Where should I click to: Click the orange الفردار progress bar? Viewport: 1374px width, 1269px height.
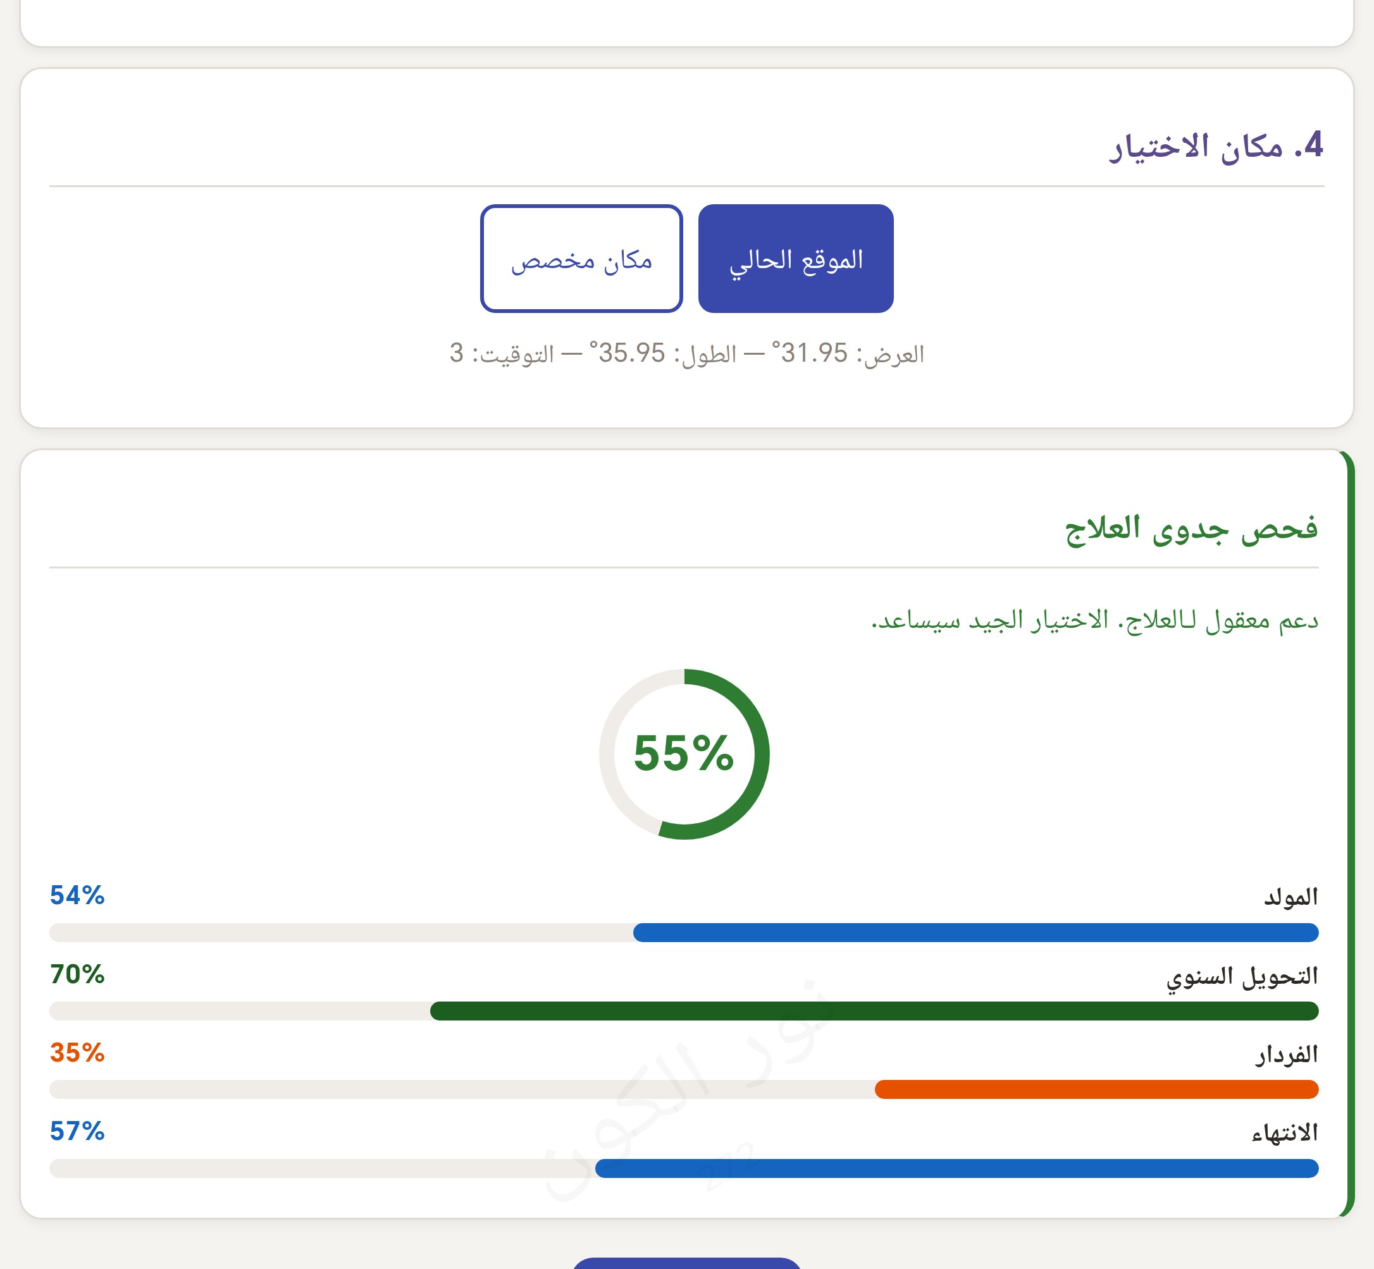[1096, 1089]
